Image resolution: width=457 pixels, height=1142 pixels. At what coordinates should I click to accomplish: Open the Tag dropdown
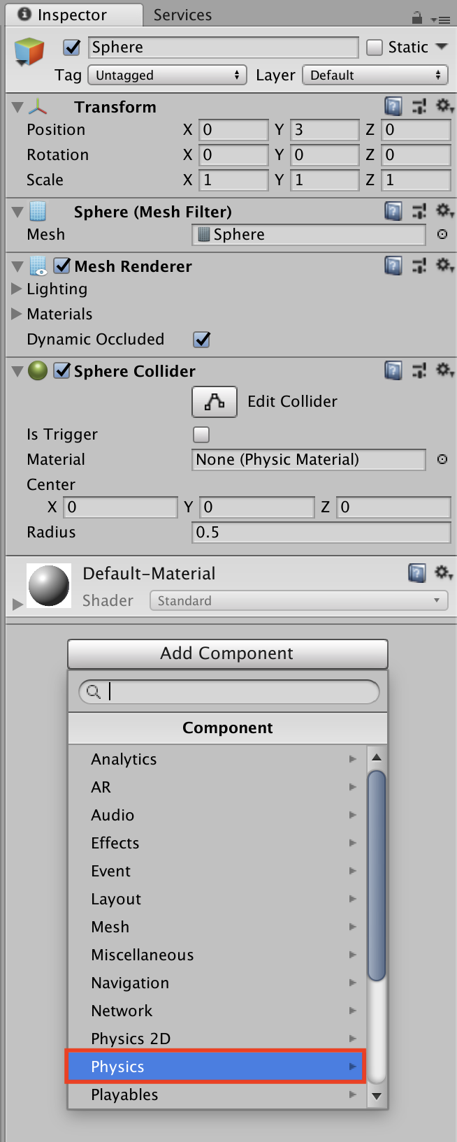click(x=167, y=75)
